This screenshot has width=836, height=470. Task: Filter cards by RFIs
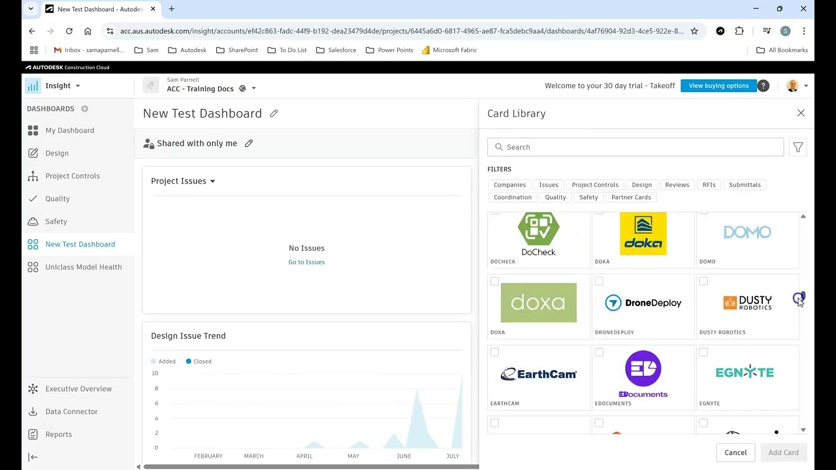[x=709, y=185]
